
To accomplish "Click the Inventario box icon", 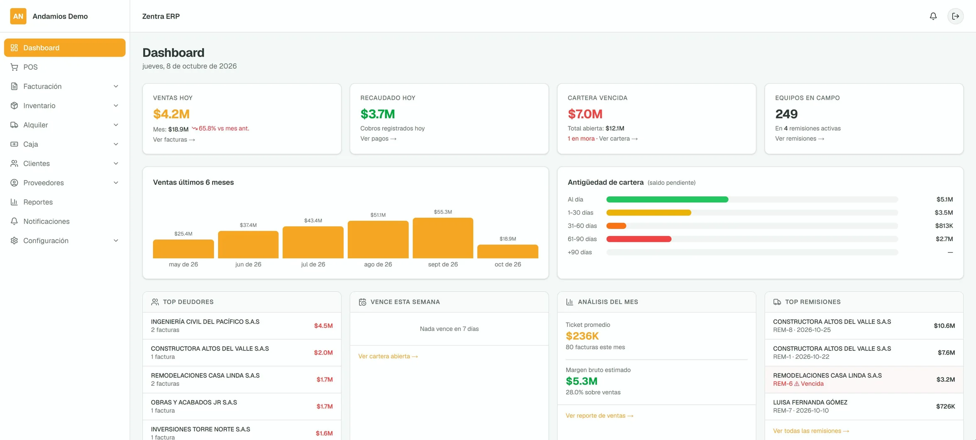I will click(x=14, y=106).
